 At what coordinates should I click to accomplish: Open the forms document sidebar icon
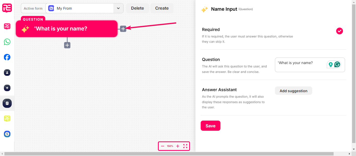point(7,103)
